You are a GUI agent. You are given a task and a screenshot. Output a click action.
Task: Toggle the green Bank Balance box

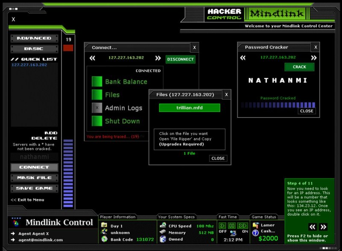(97, 82)
